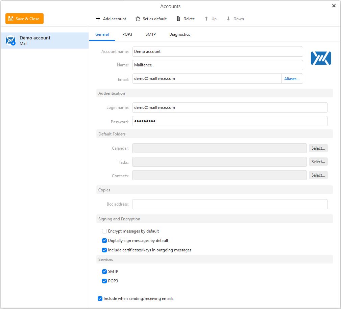Image resolution: width=341 pixels, height=309 pixels.
Task: Open the Diagnostics tab
Action: 180,34
